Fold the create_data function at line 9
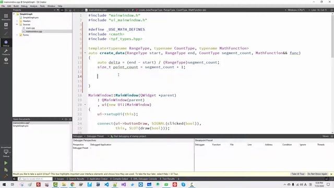The image size is (334, 188). pyautogui.click(x=85, y=53)
